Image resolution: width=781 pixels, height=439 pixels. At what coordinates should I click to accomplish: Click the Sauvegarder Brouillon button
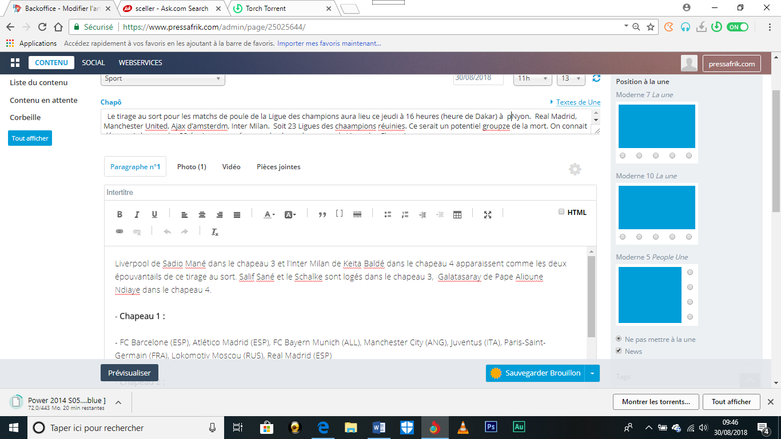point(536,373)
